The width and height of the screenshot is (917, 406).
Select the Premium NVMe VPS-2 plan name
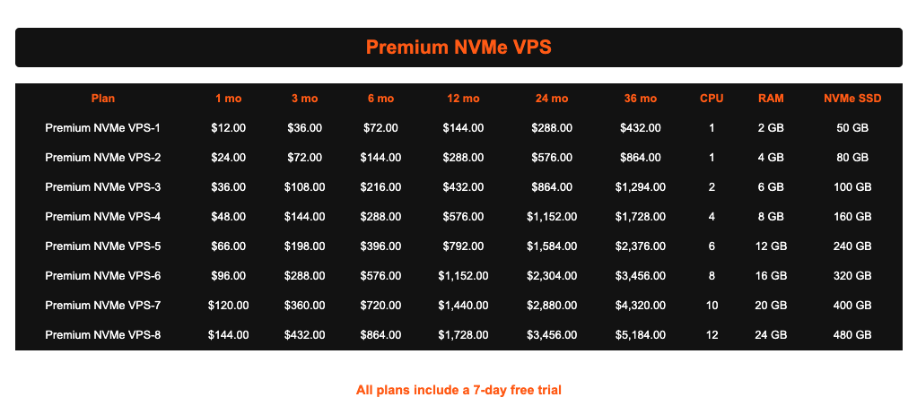click(x=103, y=157)
